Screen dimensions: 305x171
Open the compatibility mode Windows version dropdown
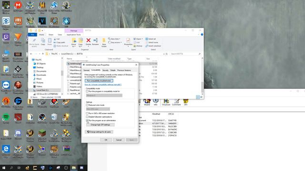104,95
